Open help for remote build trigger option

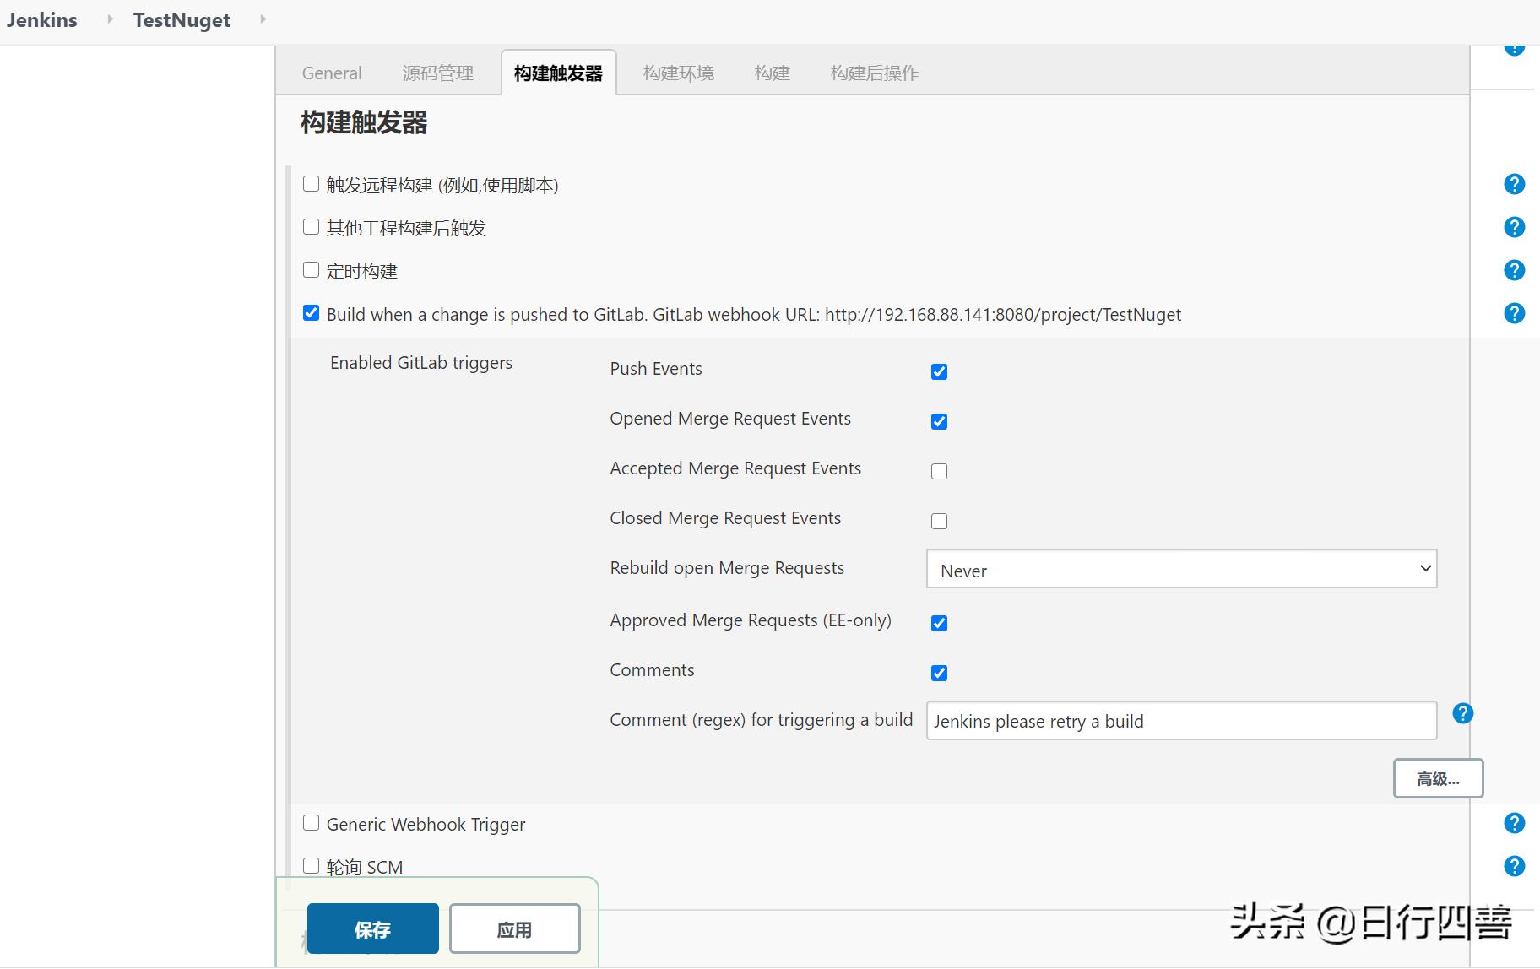[1514, 184]
